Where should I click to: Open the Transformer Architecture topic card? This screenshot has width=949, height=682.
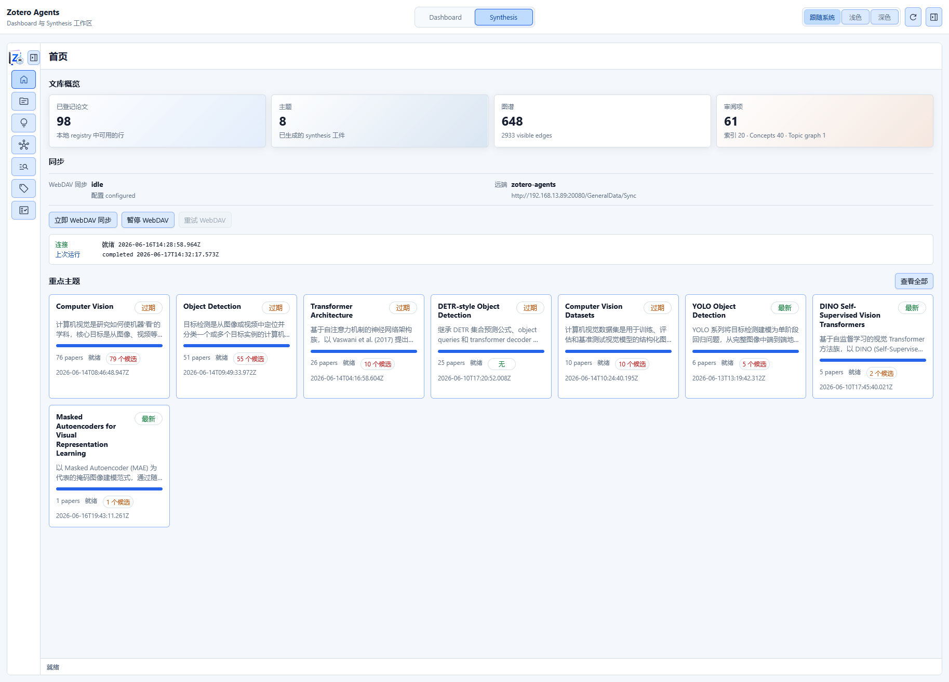coord(364,346)
